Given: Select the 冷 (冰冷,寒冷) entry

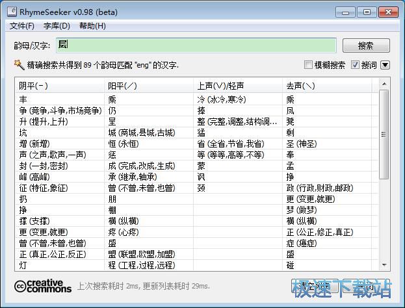Looking at the screenshot, I should [222, 99].
